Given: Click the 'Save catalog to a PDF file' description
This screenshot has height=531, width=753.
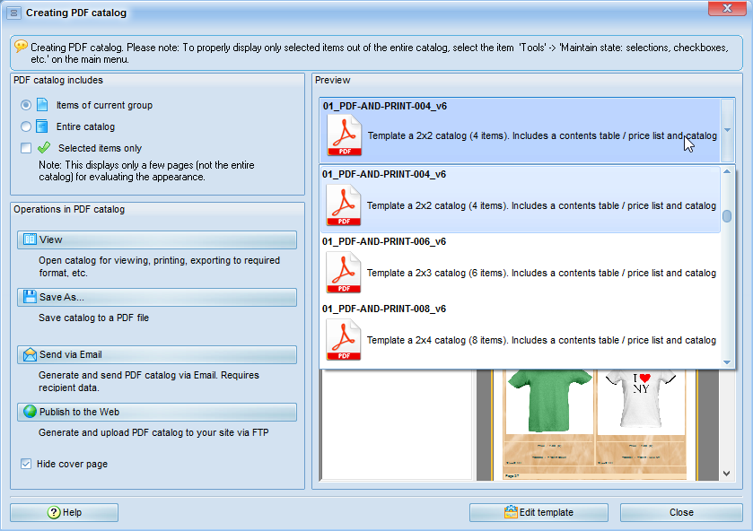Looking at the screenshot, I should click(x=93, y=318).
